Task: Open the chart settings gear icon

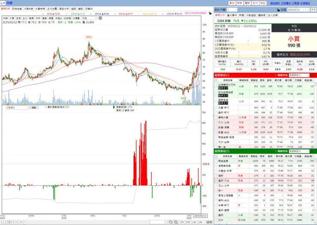Action: [x=100, y=18]
